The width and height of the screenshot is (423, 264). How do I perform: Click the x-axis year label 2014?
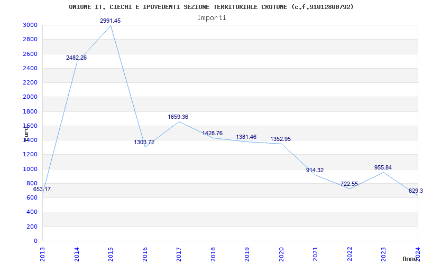click(x=77, y=254)
